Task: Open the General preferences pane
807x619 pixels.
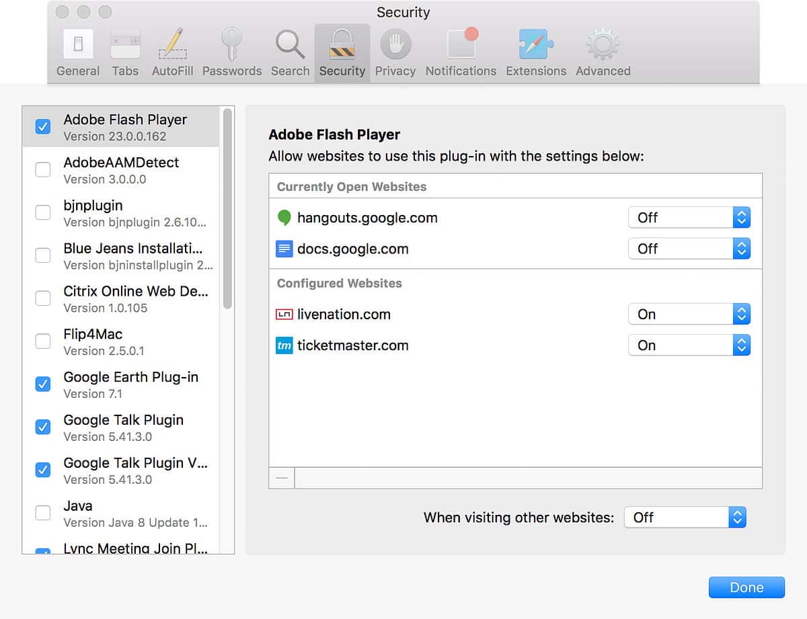Action: coord(78,53)
